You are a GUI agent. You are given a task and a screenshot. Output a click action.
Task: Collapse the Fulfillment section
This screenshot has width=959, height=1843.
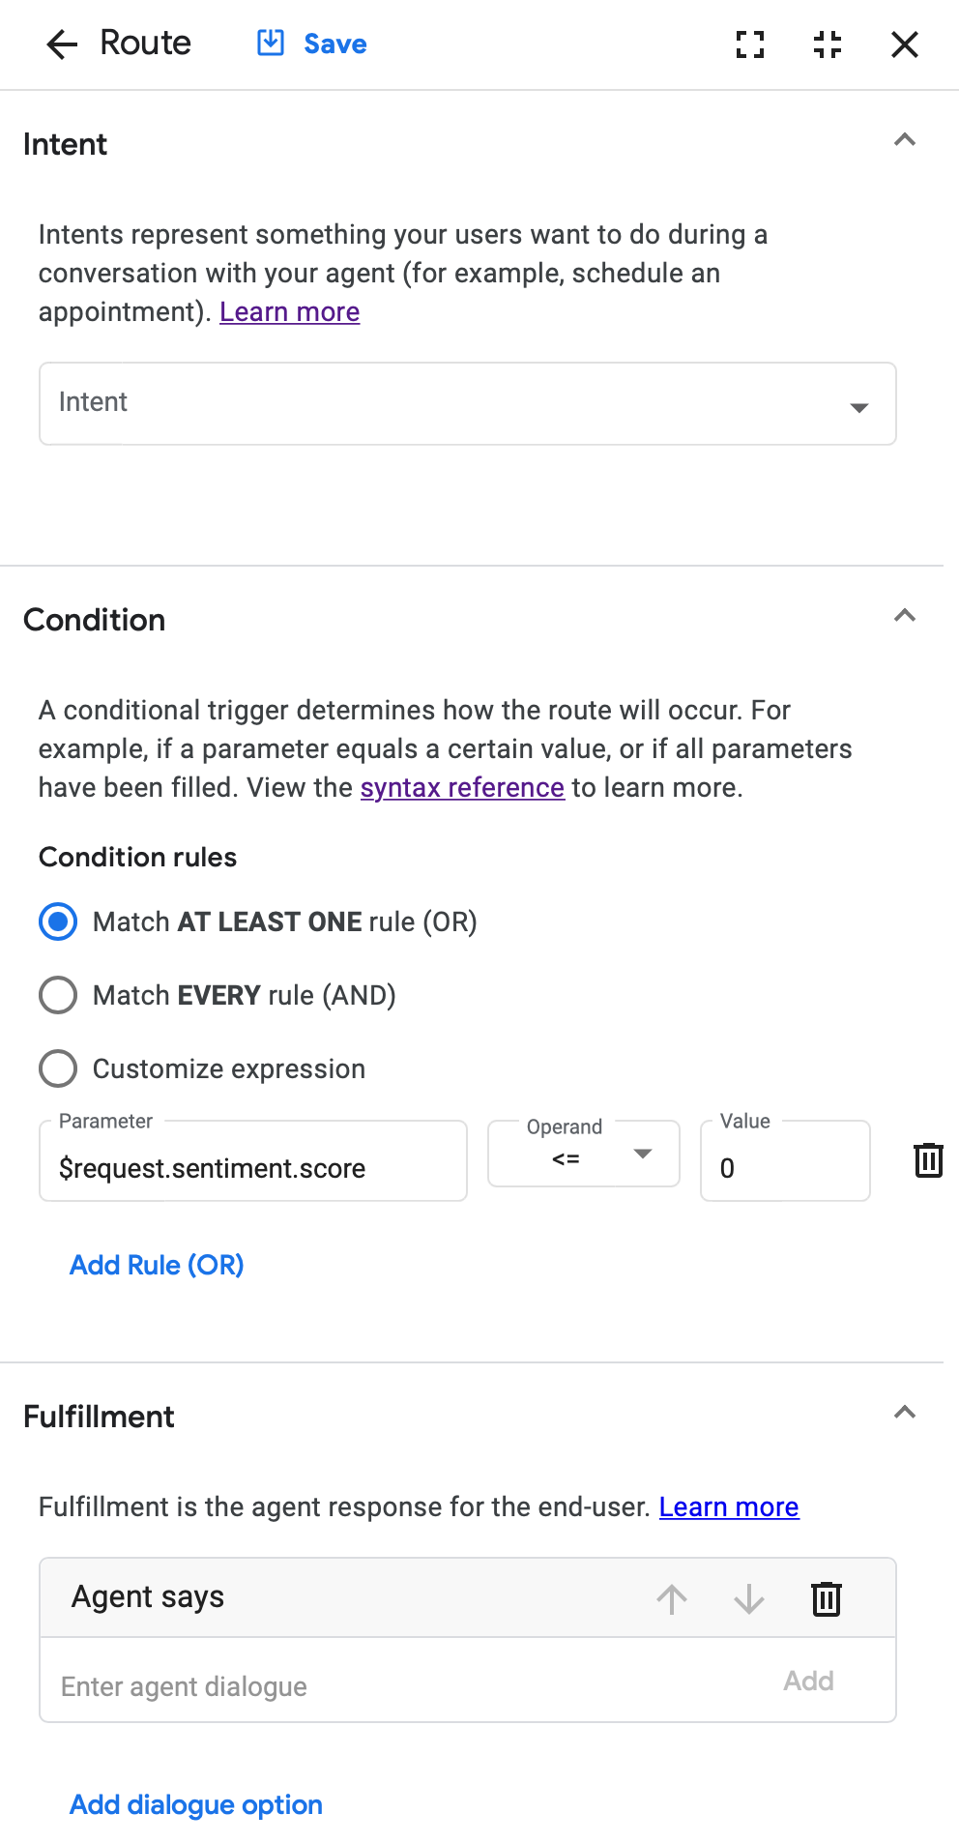[905, 1413]
